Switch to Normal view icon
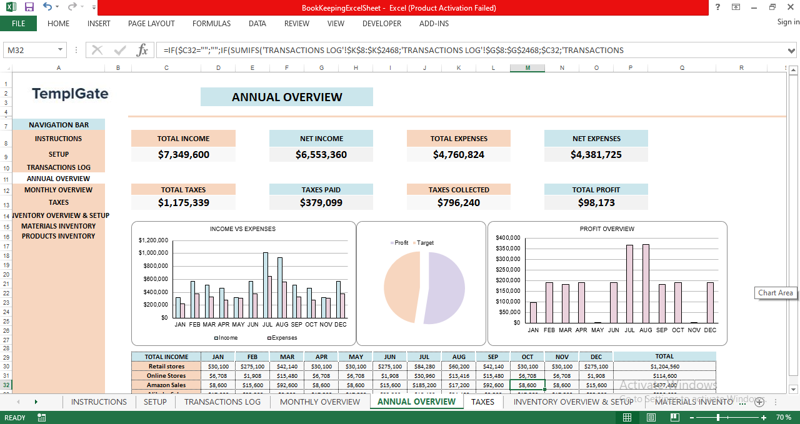Viewport: 800px width, 424px height. point(627,417)
